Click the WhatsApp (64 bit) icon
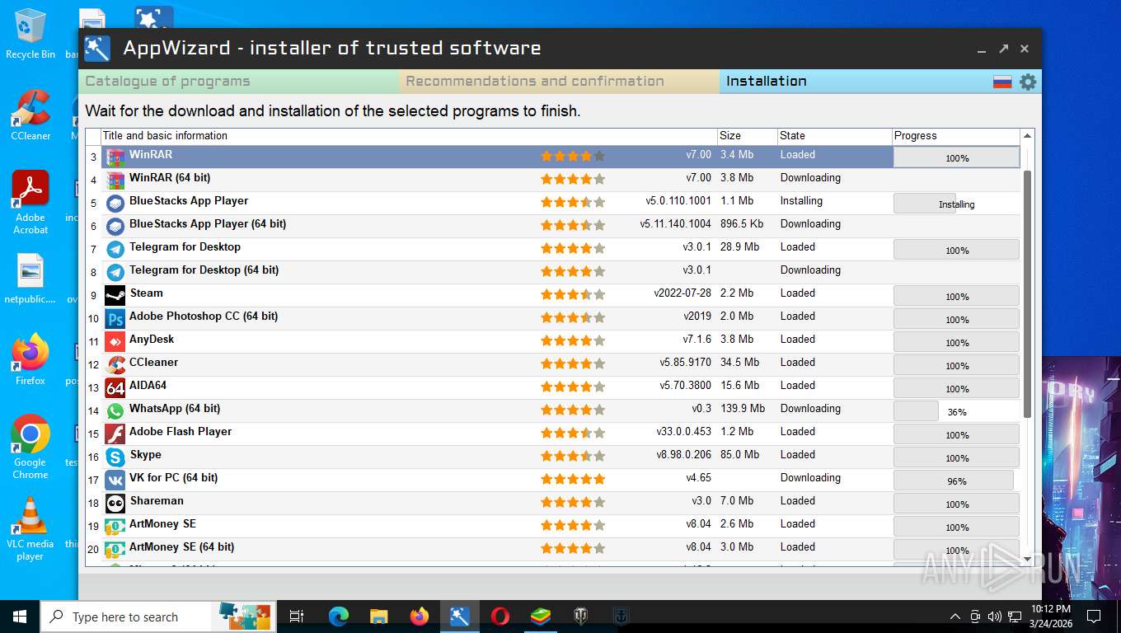 click(x=115, y=410)
